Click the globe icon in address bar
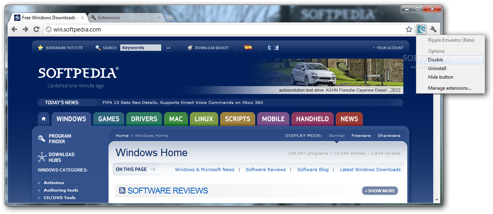Screen dimensions: 493x214 [49, 29]
